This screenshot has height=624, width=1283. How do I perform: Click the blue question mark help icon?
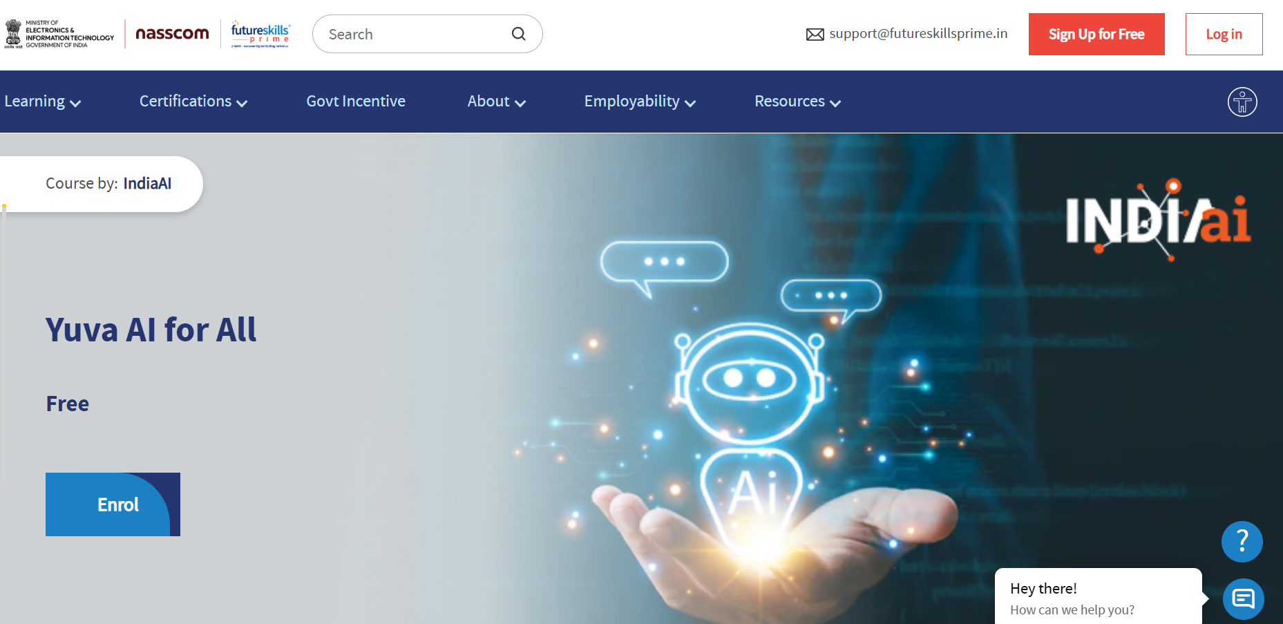[1242, 541]
